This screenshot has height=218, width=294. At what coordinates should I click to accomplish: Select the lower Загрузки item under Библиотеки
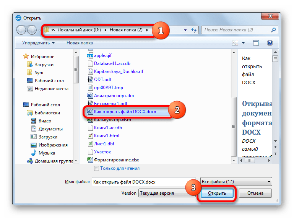point(48,137)
